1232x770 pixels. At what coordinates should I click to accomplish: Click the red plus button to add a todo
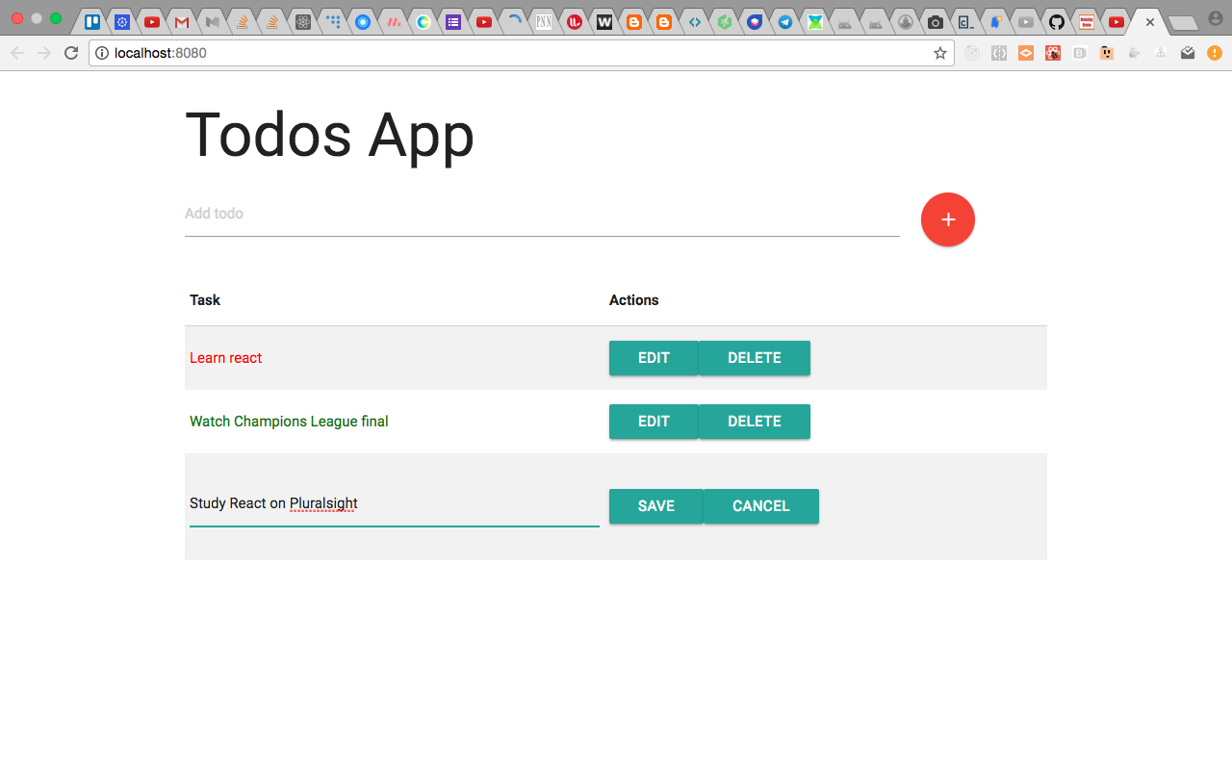pos(947,219)
